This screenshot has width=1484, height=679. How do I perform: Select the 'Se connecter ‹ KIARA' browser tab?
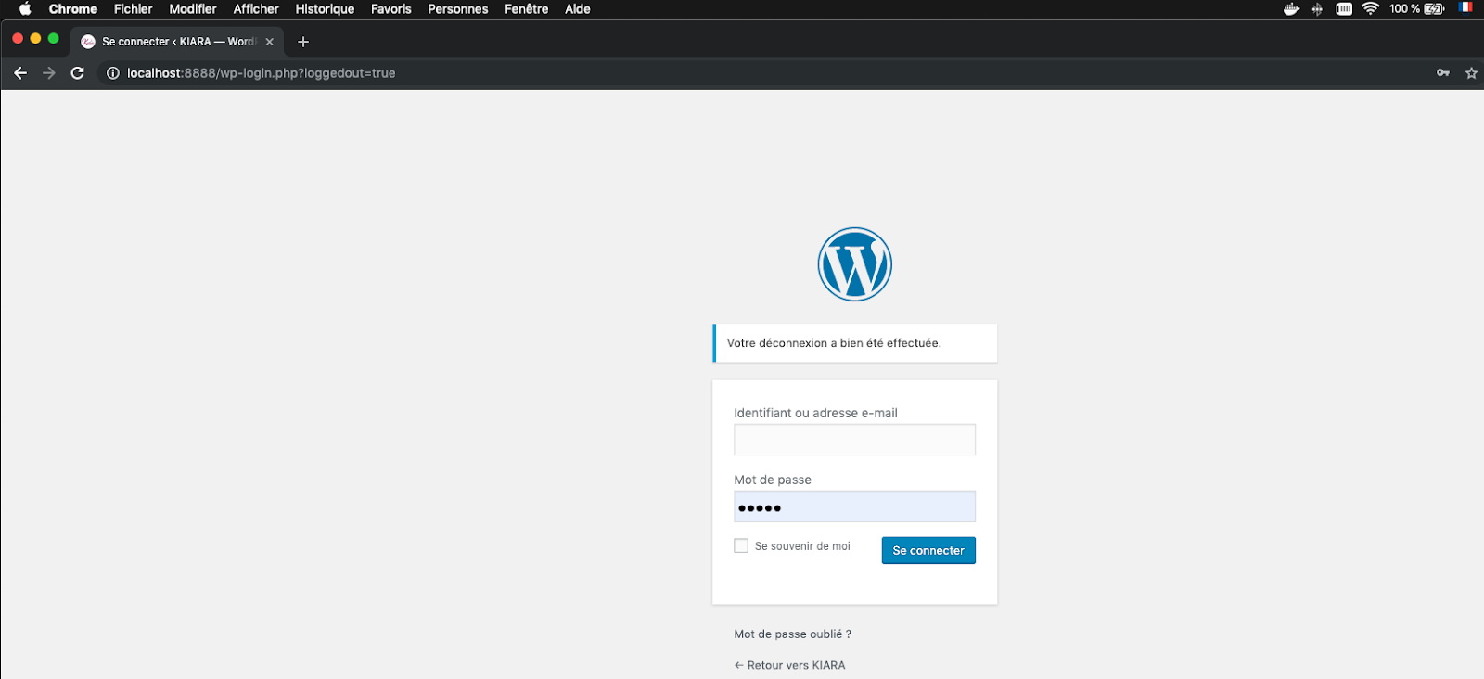pyautogui.click(x=177, y=42)
